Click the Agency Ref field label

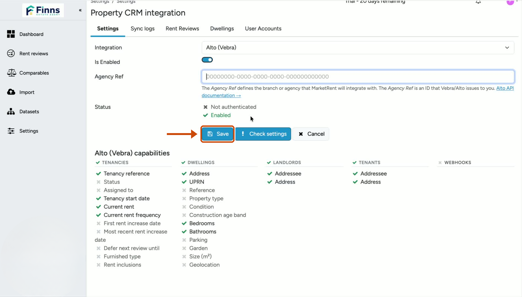click(109, 77)
